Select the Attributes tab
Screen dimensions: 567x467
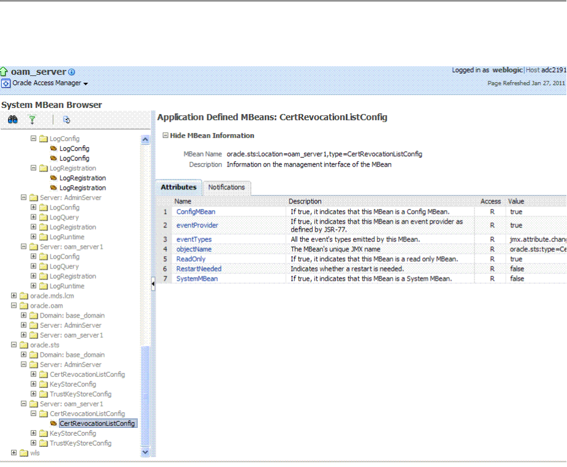[178, 188]
